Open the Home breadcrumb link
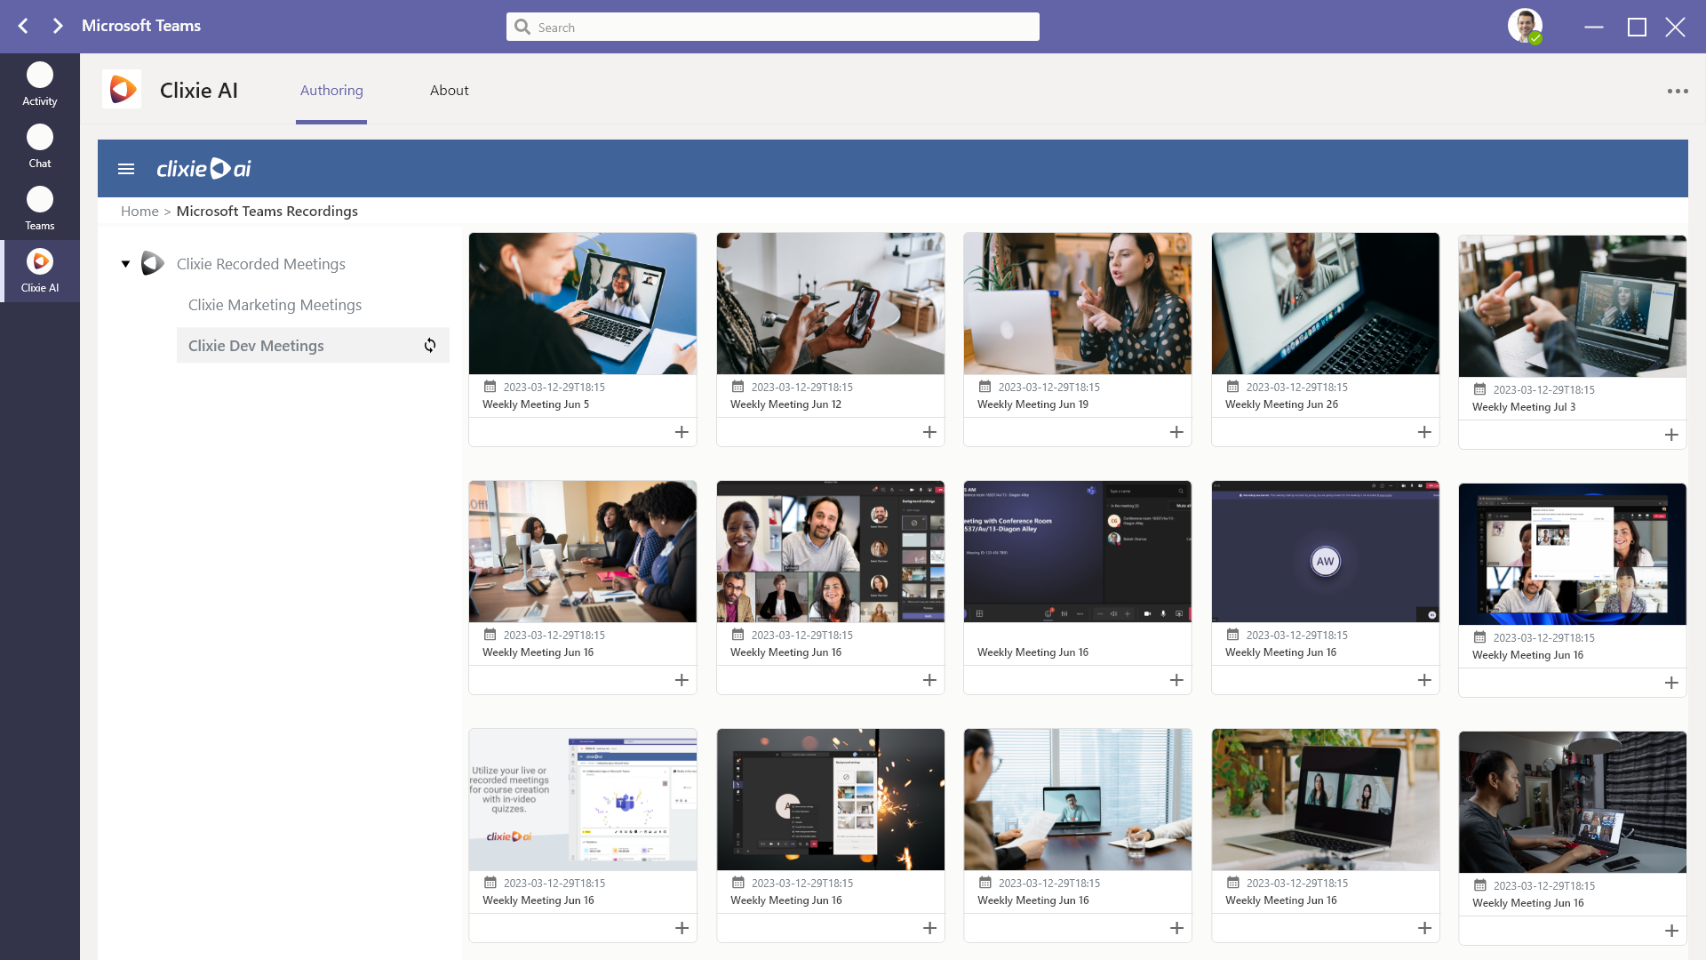The width and height of the screenshot is (1706, 960). click(140, 211)
